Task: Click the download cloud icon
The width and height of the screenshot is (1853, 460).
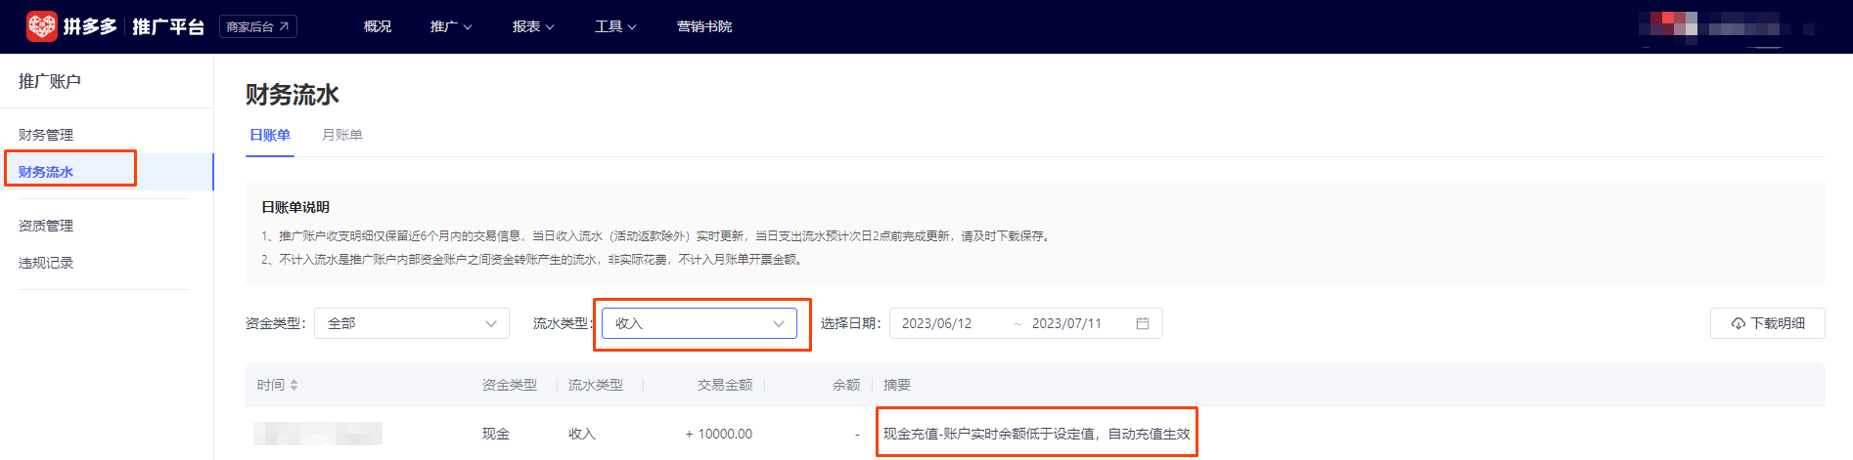Action: pyautogui.click(x=1738, y=323)
